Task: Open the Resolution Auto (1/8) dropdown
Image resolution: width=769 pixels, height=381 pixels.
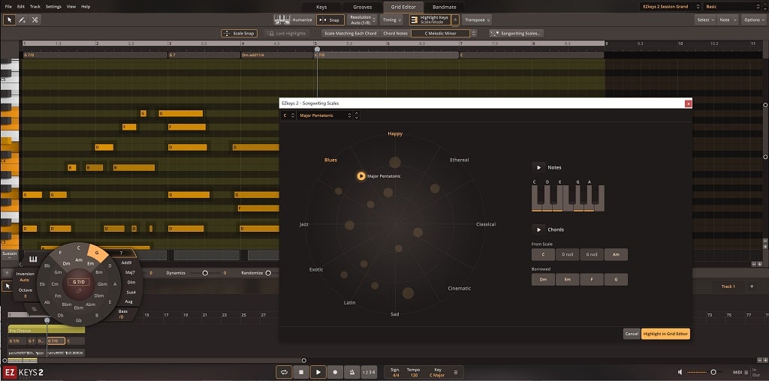Action: tap(362, 20)
